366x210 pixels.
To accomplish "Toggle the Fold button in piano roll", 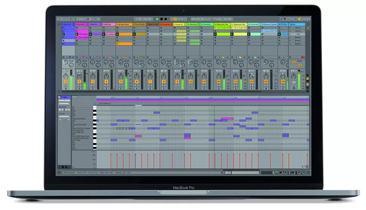I will [x=75, y=97].
